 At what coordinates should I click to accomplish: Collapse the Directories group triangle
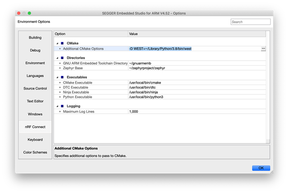pyautogui.click(x=57, y=58)
